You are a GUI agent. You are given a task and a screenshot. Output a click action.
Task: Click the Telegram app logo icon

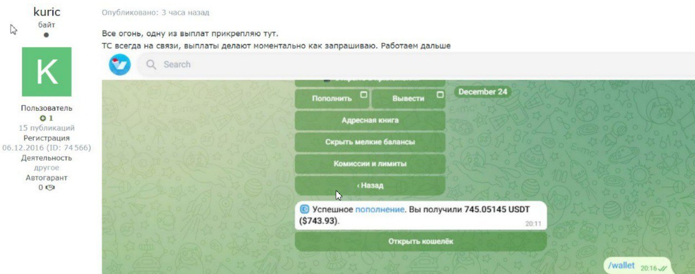(119, 65)
